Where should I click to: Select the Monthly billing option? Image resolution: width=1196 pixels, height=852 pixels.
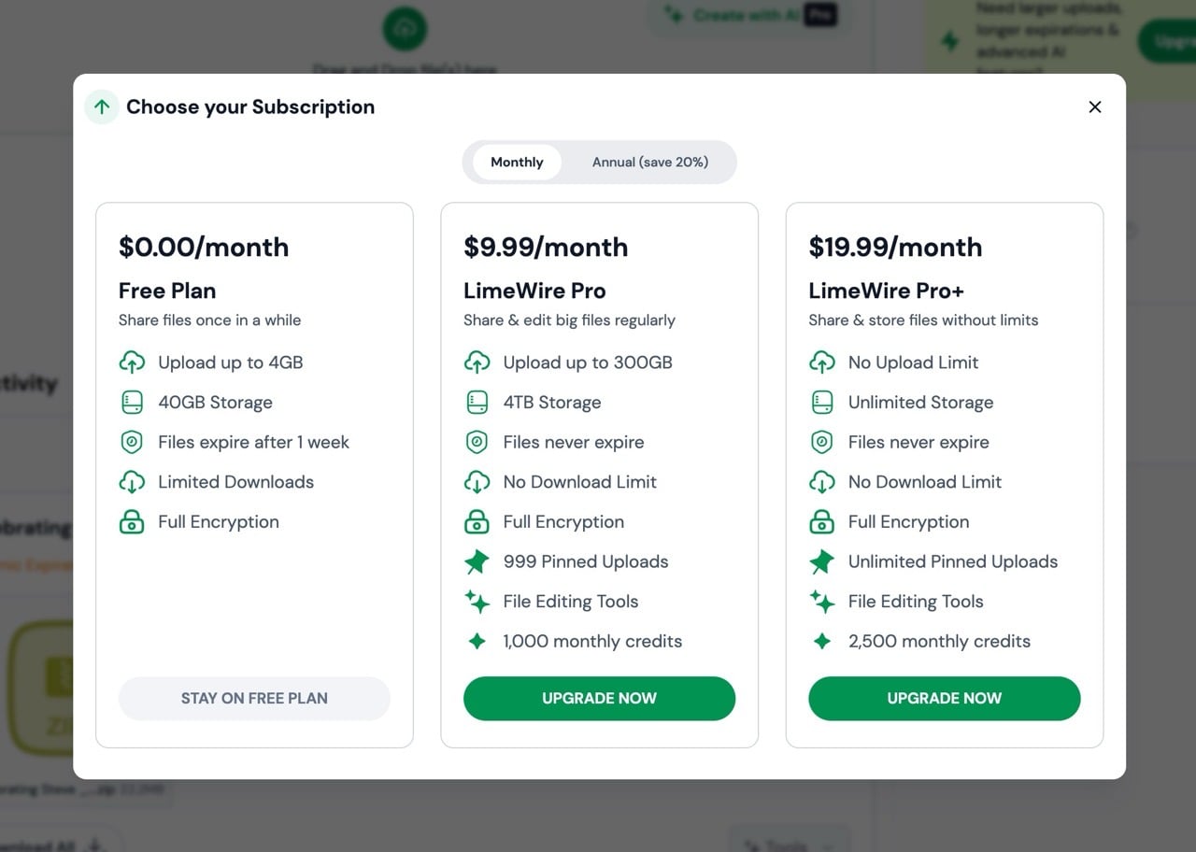pos(516,162)
